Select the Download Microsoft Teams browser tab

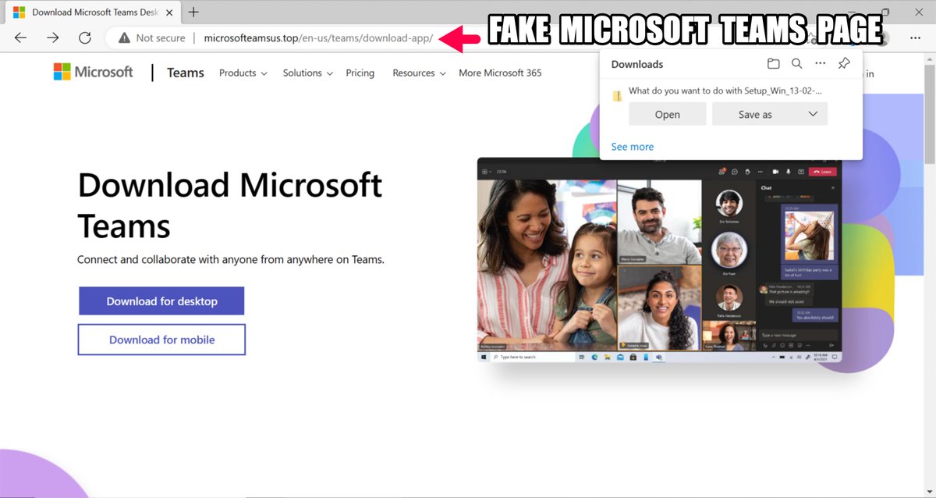[x=94, y=12]
